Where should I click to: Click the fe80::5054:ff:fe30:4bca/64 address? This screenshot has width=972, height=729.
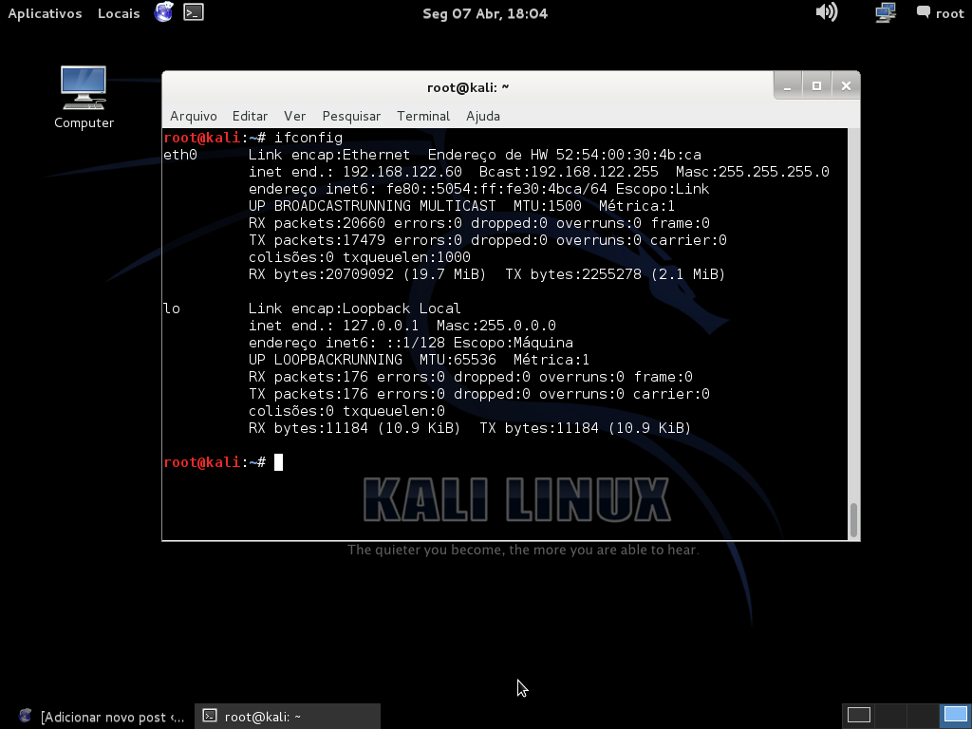496,189
